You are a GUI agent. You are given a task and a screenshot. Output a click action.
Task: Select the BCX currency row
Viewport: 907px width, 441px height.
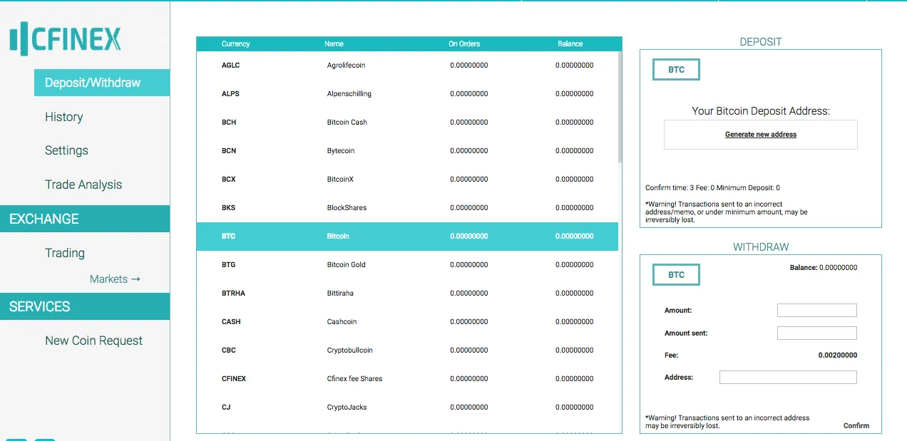pos(407,180)
